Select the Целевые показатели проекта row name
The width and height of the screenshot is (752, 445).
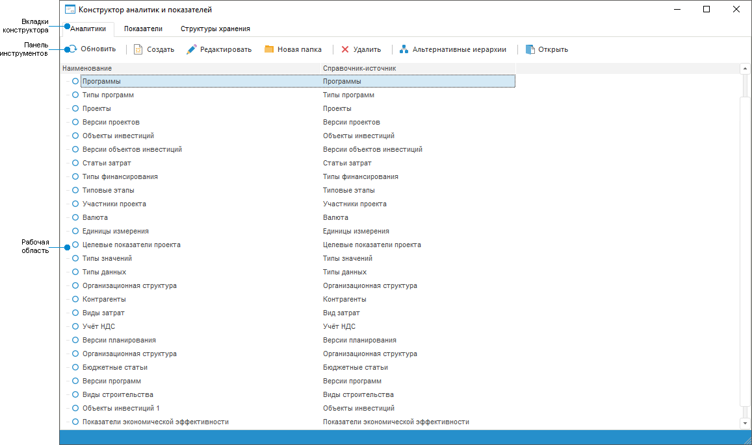(x=131, y=245)
